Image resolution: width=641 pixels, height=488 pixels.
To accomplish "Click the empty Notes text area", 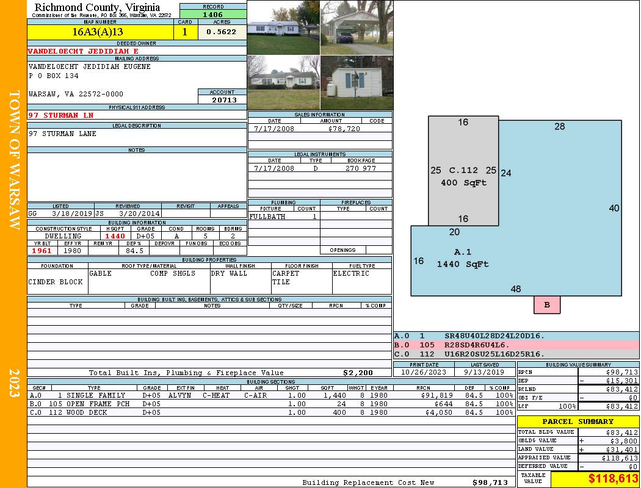I will [x=137, y=177].
